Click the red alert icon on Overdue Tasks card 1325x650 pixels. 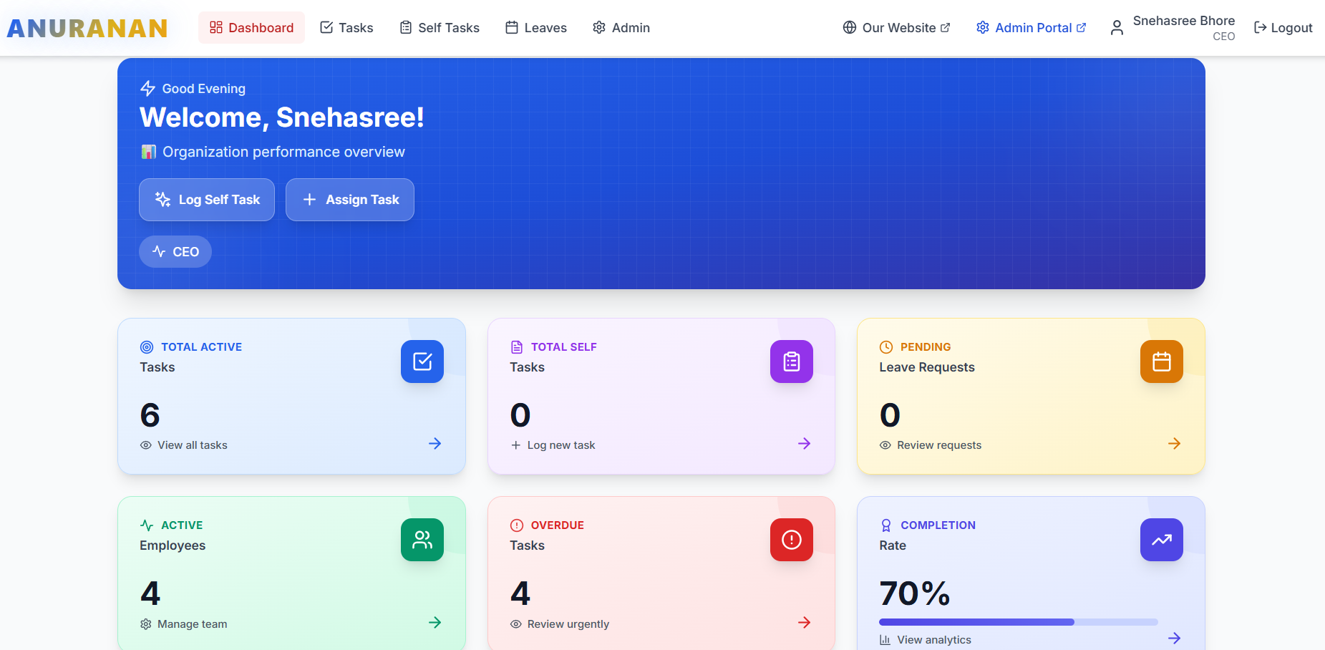[x=791, y=540]
